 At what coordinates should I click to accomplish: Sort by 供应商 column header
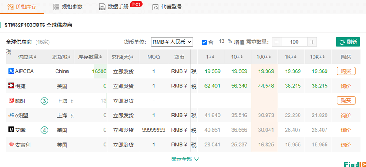(x=27, y=57)
